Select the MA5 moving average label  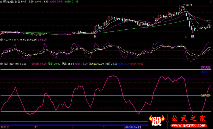click(x=27, y=2)
